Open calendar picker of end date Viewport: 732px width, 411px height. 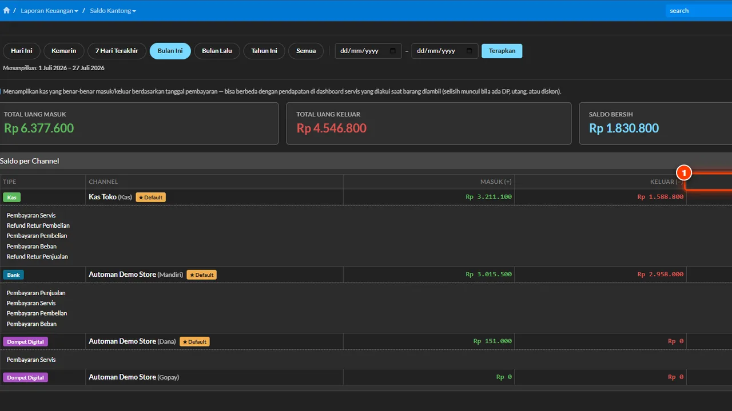pos(469,51)
